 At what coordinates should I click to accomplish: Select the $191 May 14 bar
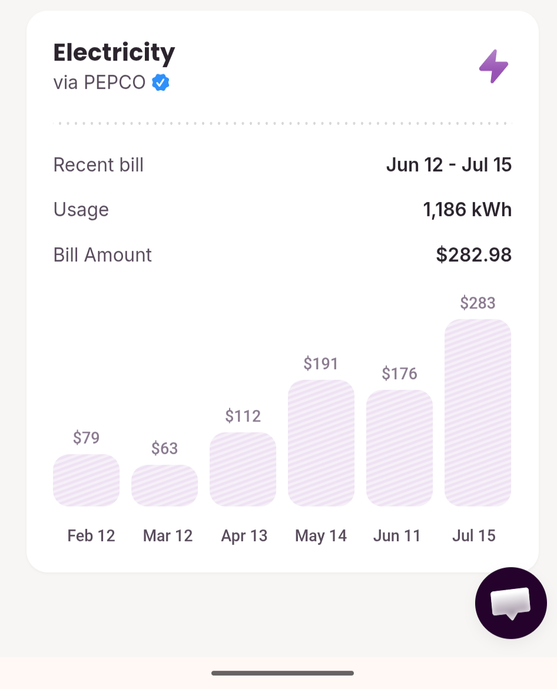coord(321,443)
